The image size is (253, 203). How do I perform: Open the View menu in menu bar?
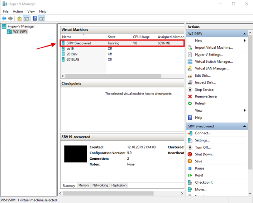(x=31, y=11)
